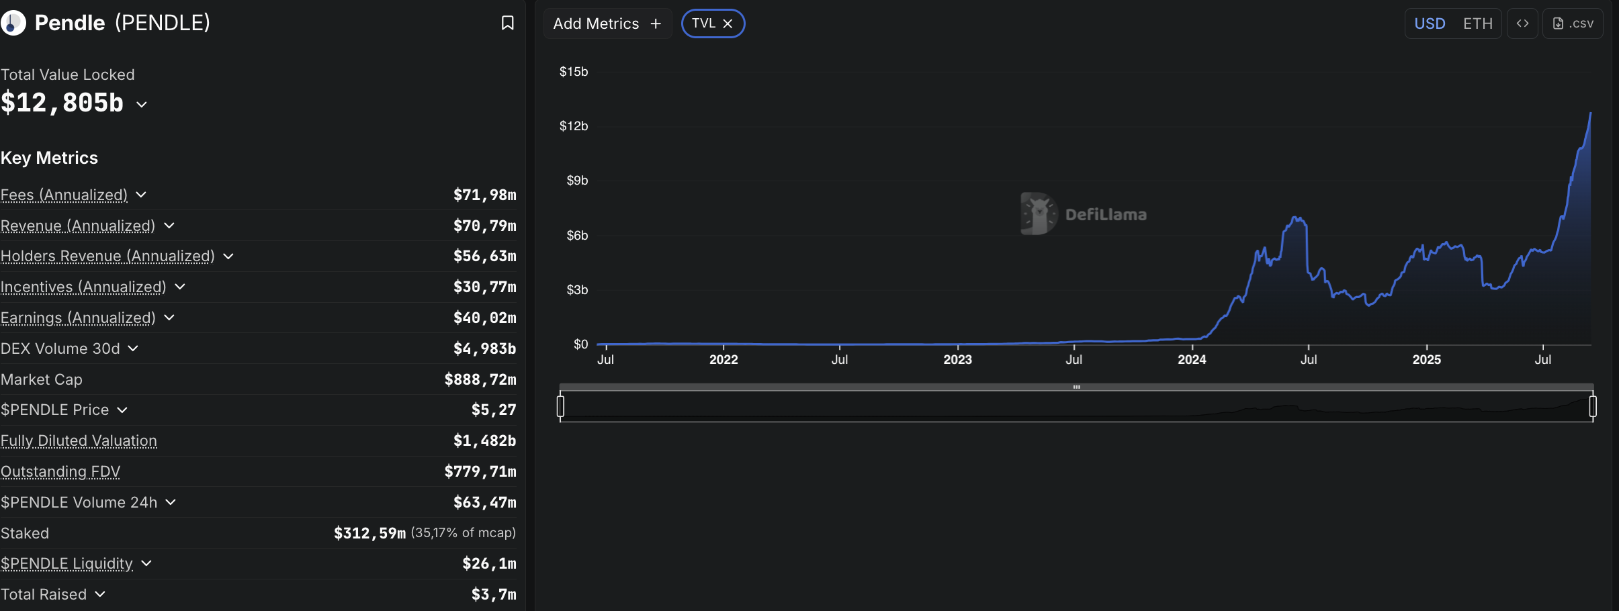Expand Revenue (Annualized) details
Screen dimensions: 1619x611
point(169,226)
